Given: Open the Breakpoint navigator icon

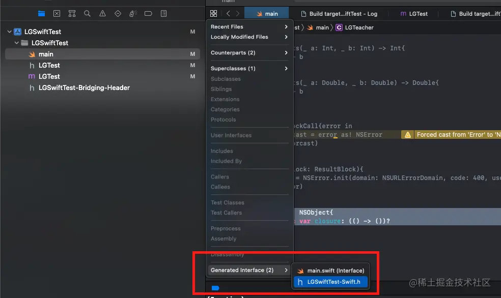Looking at the screenshot, I should coord(148,13).
